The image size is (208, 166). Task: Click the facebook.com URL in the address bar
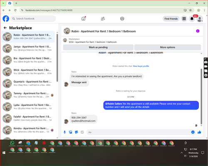[x=49, y=10]
